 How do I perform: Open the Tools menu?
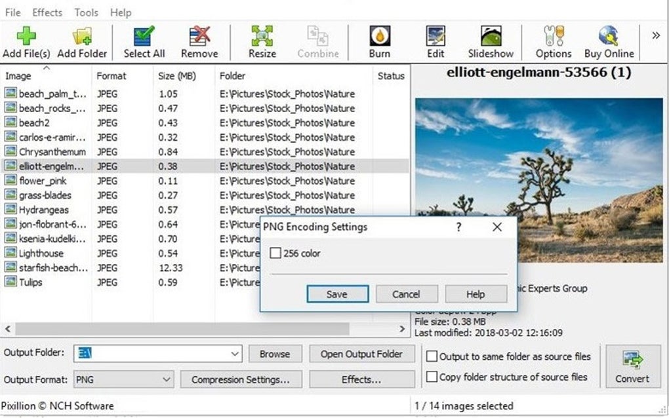[x=86, y=12]
